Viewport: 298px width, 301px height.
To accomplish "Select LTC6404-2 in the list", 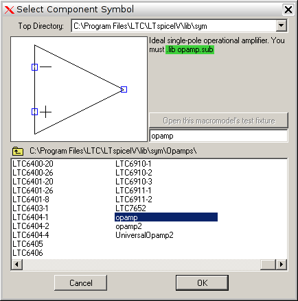I will pos(31,226).
